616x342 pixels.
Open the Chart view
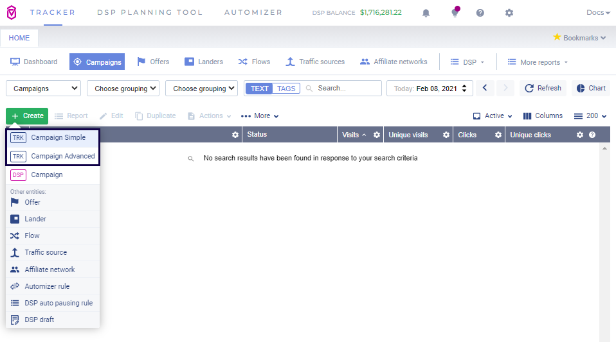coord(590,89)
